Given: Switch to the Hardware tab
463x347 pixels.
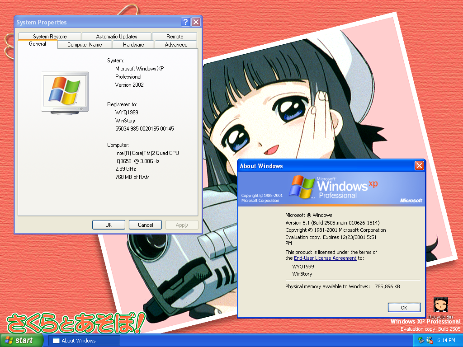Looking at the screenshot, I should tap(133, 45).
